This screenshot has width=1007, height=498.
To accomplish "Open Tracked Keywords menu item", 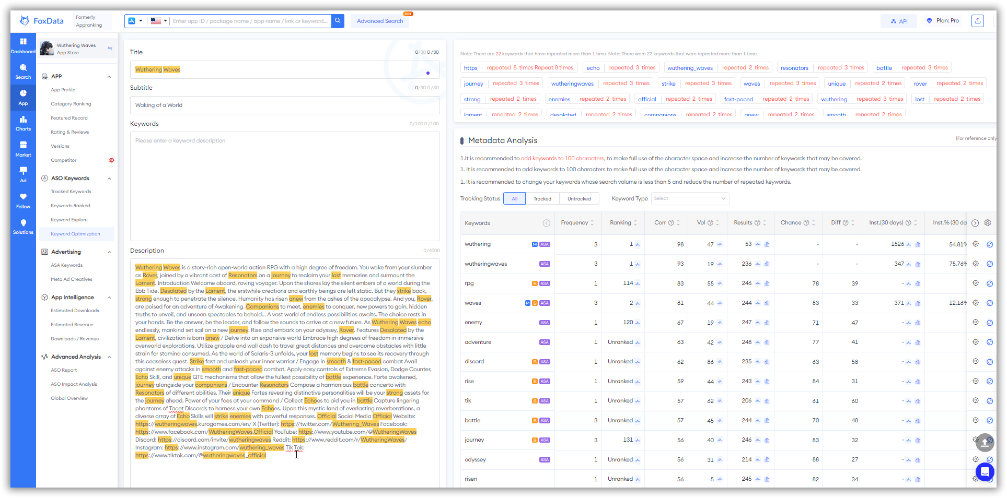I will [x=71, y=192].
